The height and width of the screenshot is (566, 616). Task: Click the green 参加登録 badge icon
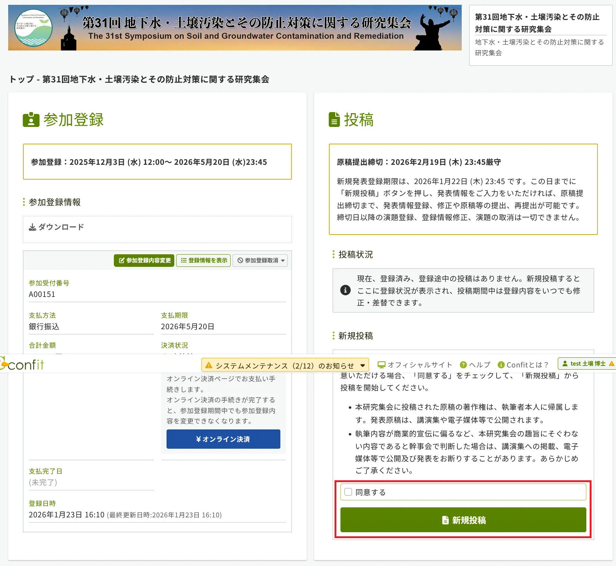click(x=31, y=120)
